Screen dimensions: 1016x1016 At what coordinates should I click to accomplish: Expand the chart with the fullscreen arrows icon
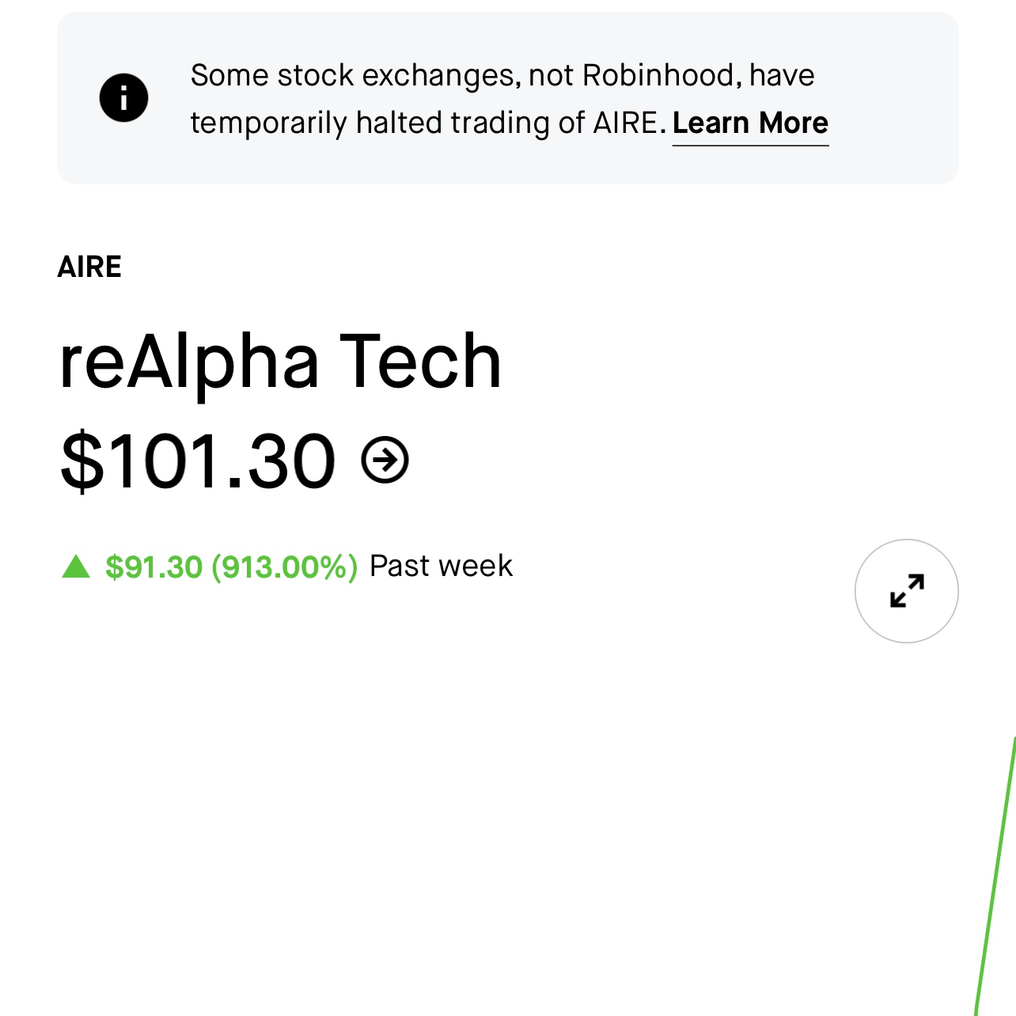907,591
